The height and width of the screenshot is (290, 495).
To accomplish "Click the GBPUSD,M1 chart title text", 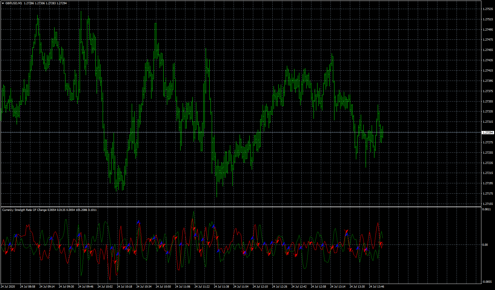I will click(x=14, y=3).
